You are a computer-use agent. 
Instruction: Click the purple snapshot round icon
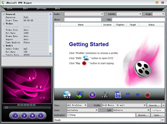(x=92, y=95)
